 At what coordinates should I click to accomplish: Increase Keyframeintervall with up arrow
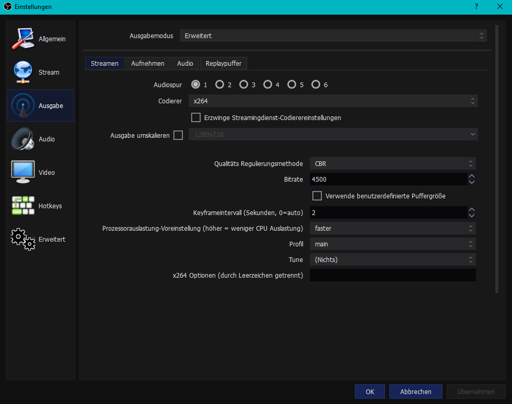(471, 209)
